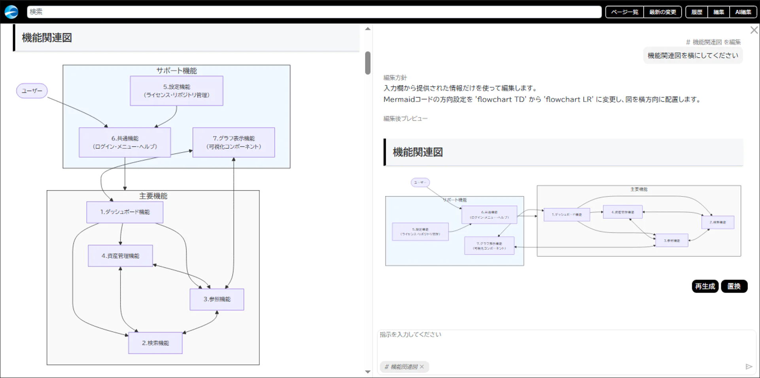760x378 pixels.
Task: Click 再生成 to regenerate the preview
Action: (x=705, y=286)
